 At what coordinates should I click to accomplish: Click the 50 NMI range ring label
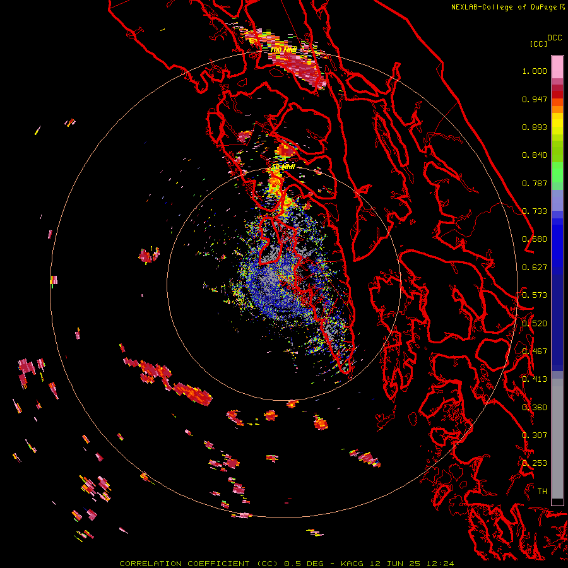coord(283,167)
